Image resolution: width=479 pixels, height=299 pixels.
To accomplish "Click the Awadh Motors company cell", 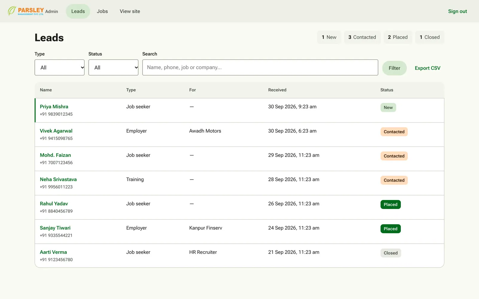I will 205,131.
